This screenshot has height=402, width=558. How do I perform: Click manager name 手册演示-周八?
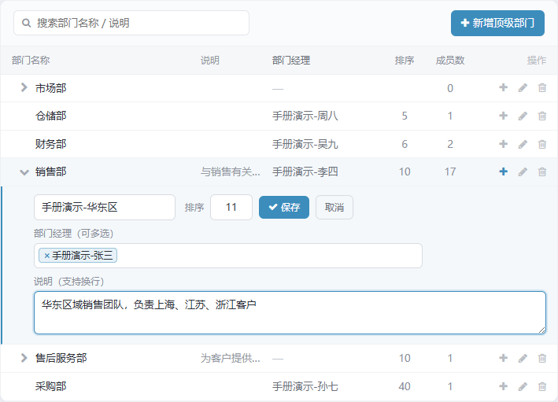tap(305, 116)
